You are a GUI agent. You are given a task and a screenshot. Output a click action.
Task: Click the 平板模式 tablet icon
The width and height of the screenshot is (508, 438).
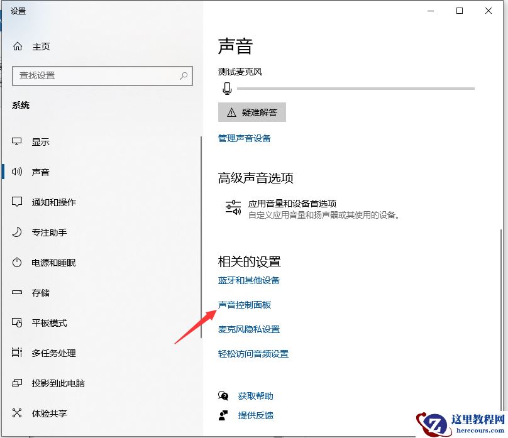(16, 323)
